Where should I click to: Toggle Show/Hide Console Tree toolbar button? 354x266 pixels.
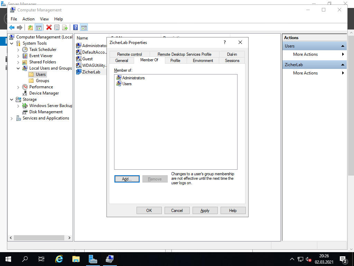[x=38, y=27]
